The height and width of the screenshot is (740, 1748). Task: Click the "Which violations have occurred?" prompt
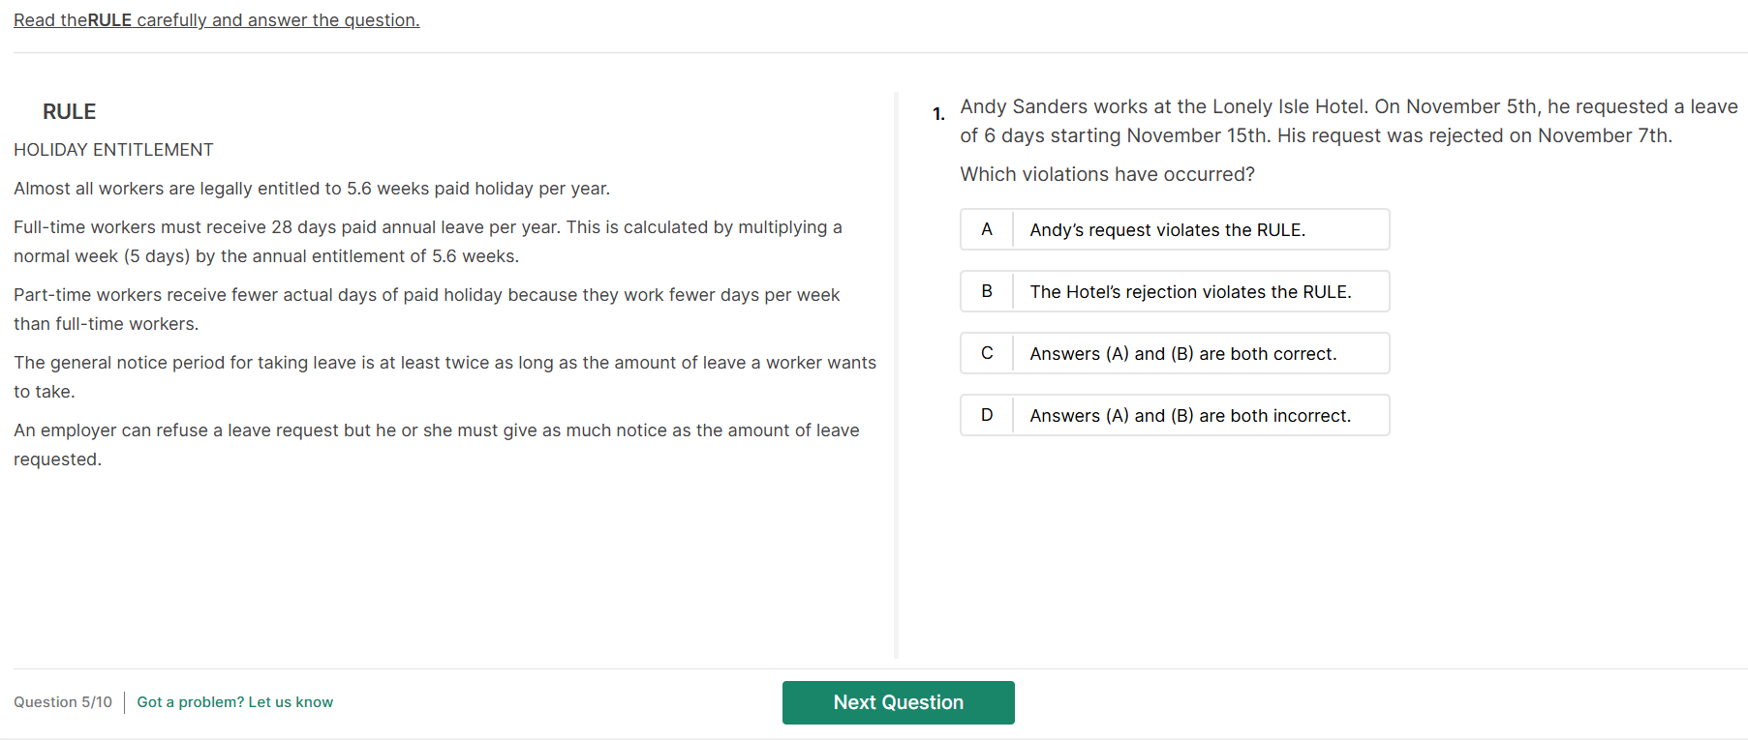(1107, 174)
